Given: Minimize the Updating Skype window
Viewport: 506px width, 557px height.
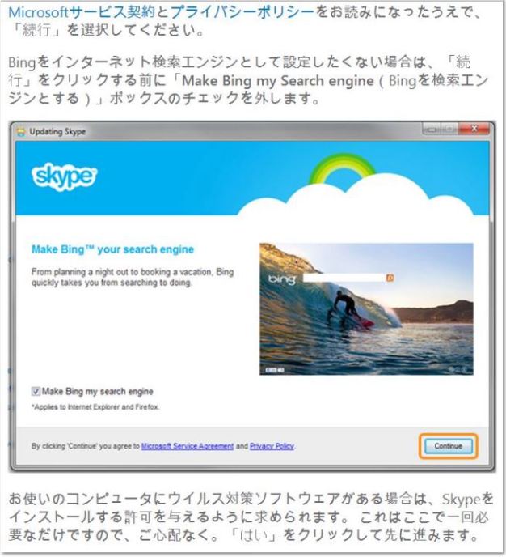Looking at the screenshot, I should point(432,129).
